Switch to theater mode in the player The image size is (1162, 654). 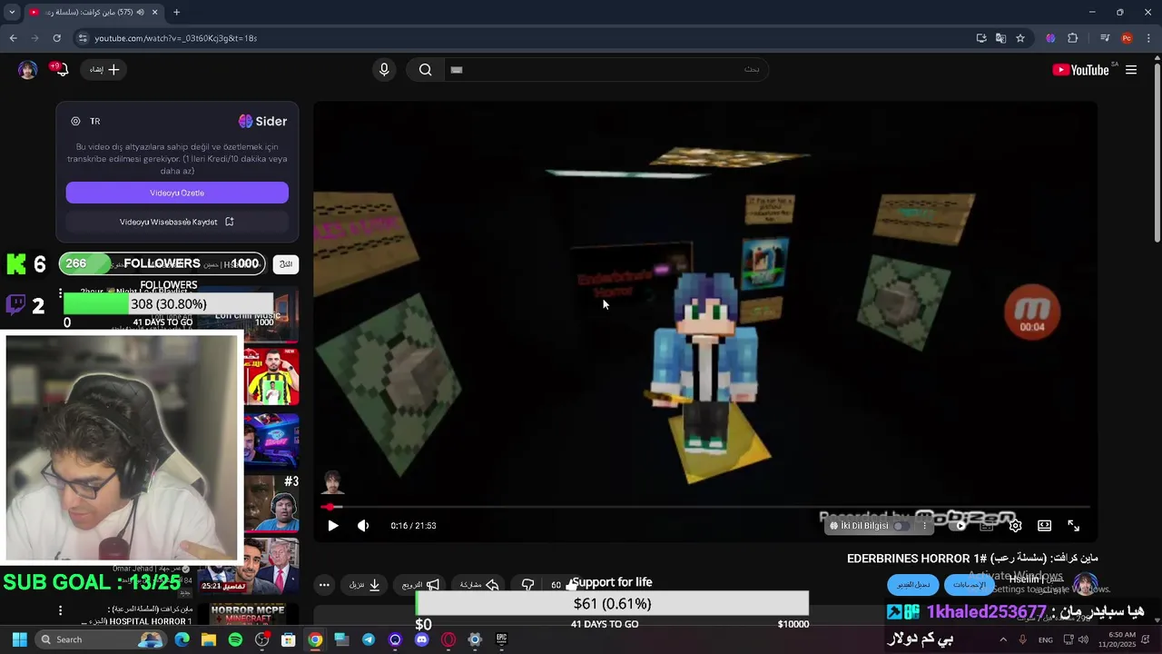1045,526
